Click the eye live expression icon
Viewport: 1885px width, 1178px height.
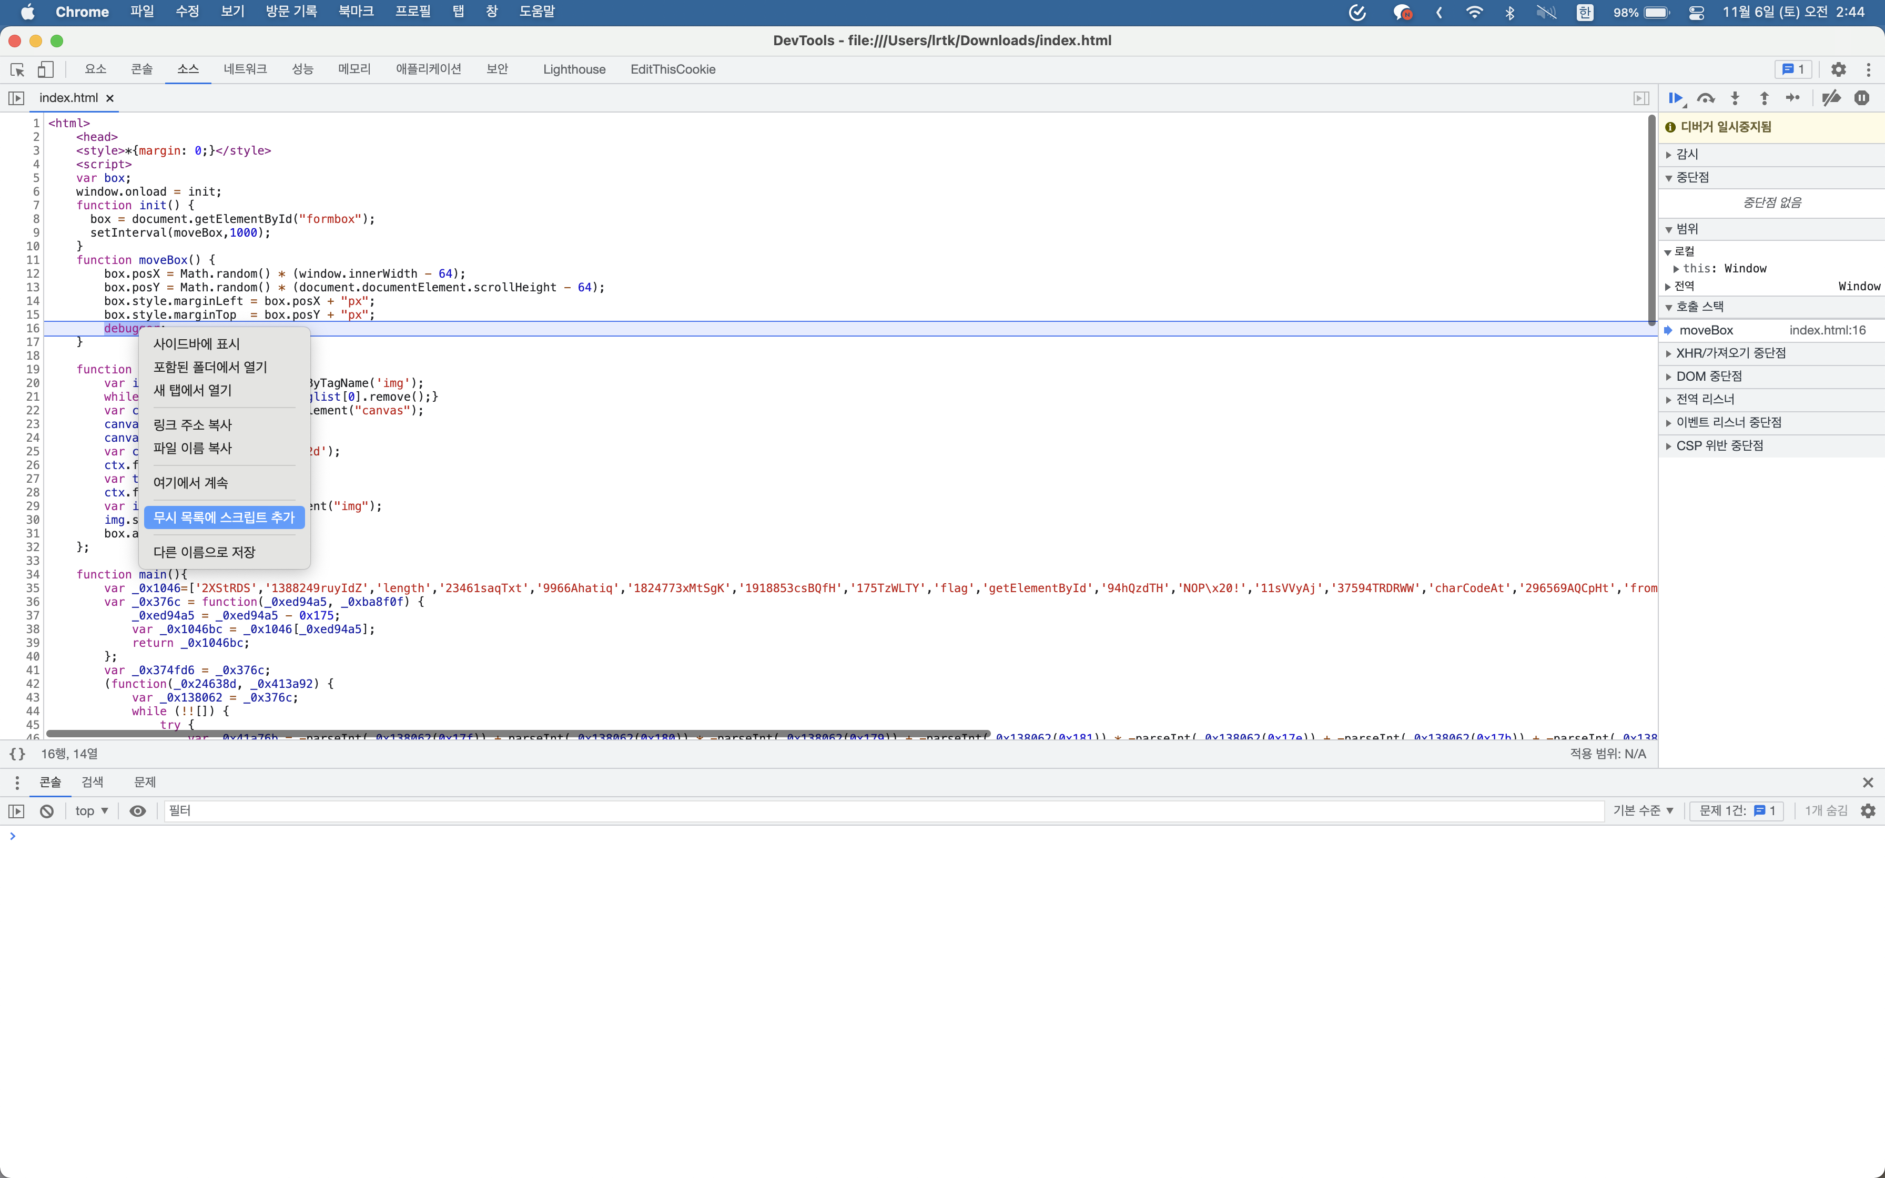[138, 811]
